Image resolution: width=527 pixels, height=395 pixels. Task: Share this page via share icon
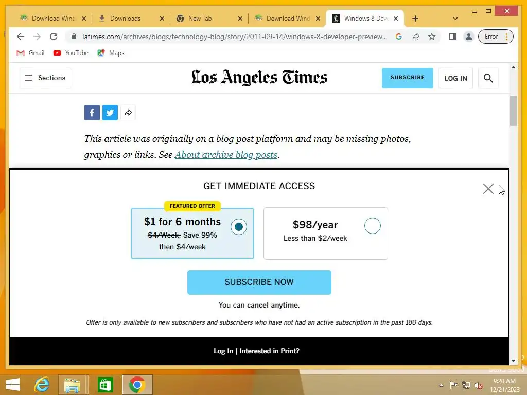coord(415,37)
